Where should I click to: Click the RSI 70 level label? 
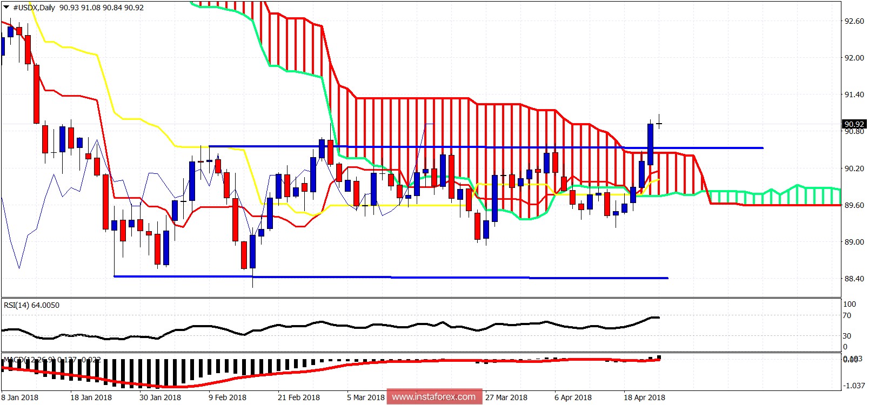click(847, 315)
